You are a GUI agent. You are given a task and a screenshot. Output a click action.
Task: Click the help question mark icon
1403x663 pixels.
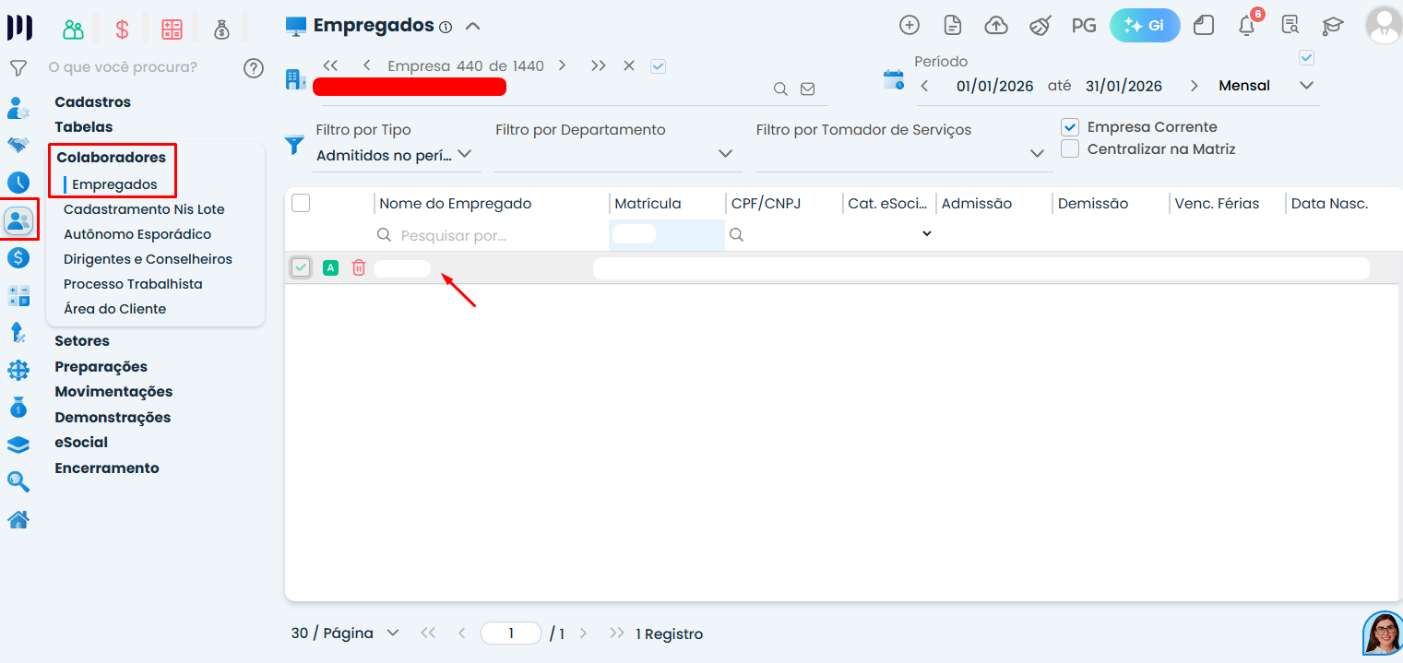[254, 68]
